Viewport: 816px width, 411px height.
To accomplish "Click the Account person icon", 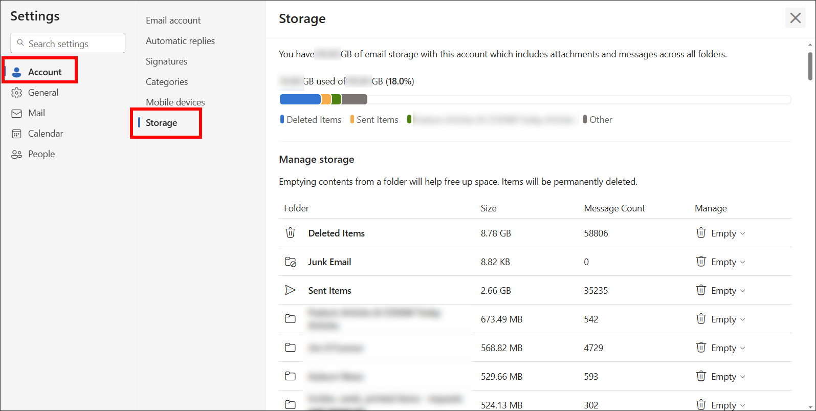I will coord(17,72).
